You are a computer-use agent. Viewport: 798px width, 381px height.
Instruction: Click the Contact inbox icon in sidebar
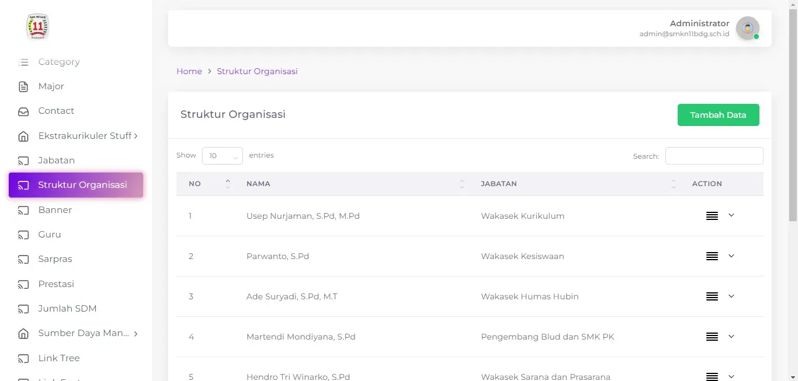point(23,111)
